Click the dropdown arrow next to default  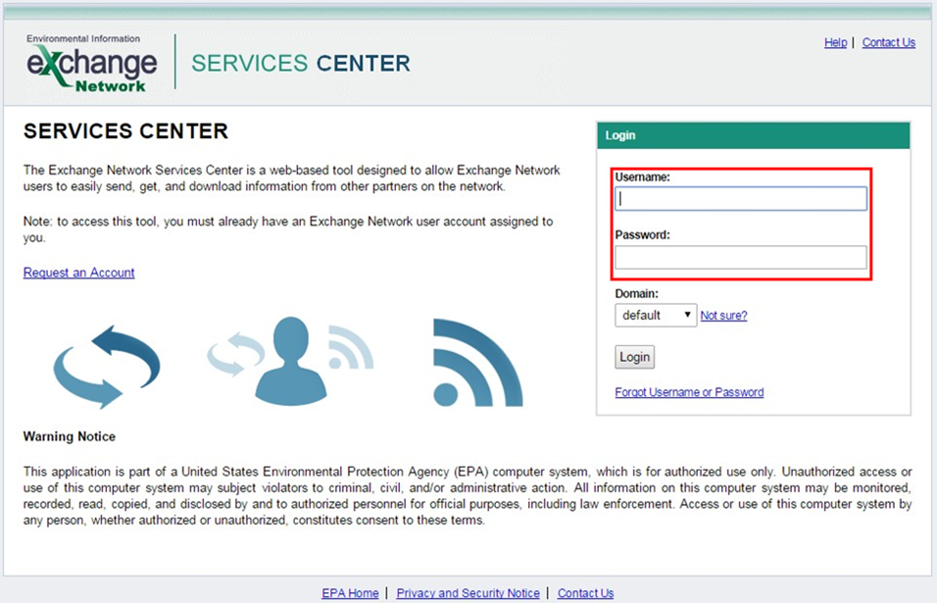pos(688,315)
